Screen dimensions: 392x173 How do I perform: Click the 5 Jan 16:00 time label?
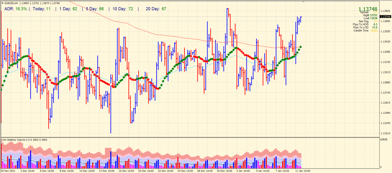[x=262, y=171]
